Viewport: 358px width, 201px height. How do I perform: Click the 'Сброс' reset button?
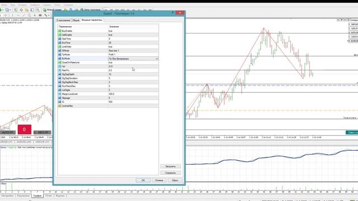tap(175, 180)
